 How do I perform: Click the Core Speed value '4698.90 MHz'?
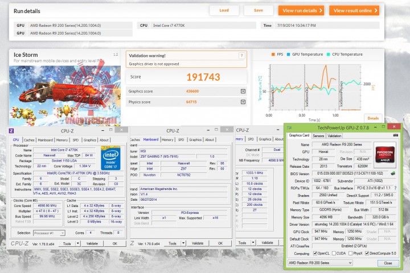coord(47,205)
